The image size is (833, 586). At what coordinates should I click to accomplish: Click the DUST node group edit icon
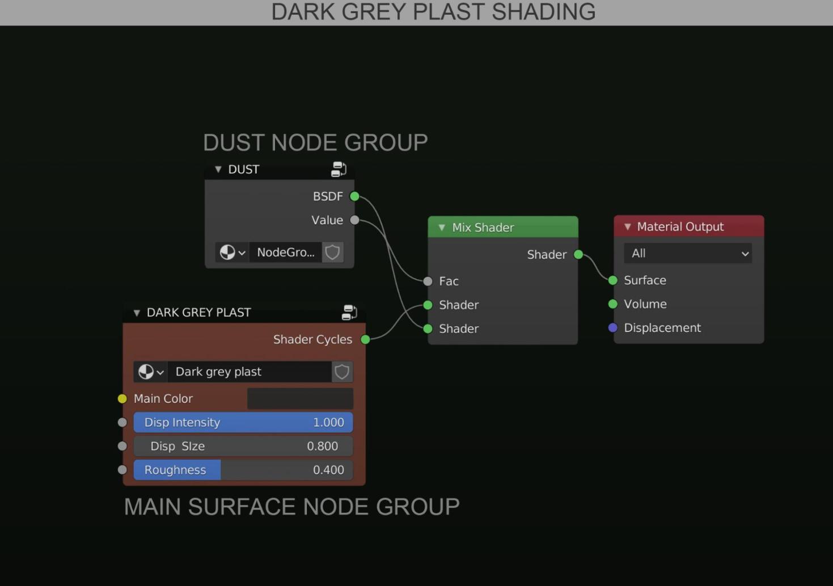pos(339,169)
